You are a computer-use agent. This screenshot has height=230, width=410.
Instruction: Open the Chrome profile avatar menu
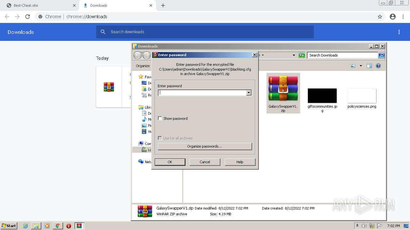(393, 17)
